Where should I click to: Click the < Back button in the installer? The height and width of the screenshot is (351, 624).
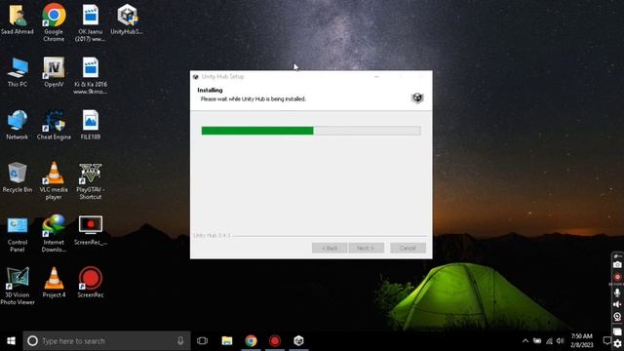point(330,248)
